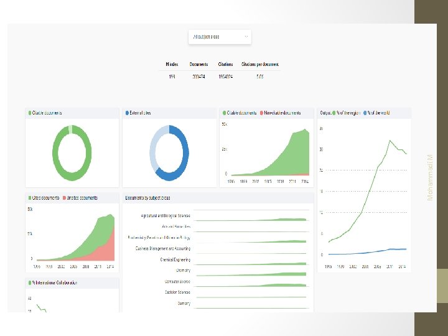
Task: Click the Chemical Engineering subject label
Action: pos(175,259)
